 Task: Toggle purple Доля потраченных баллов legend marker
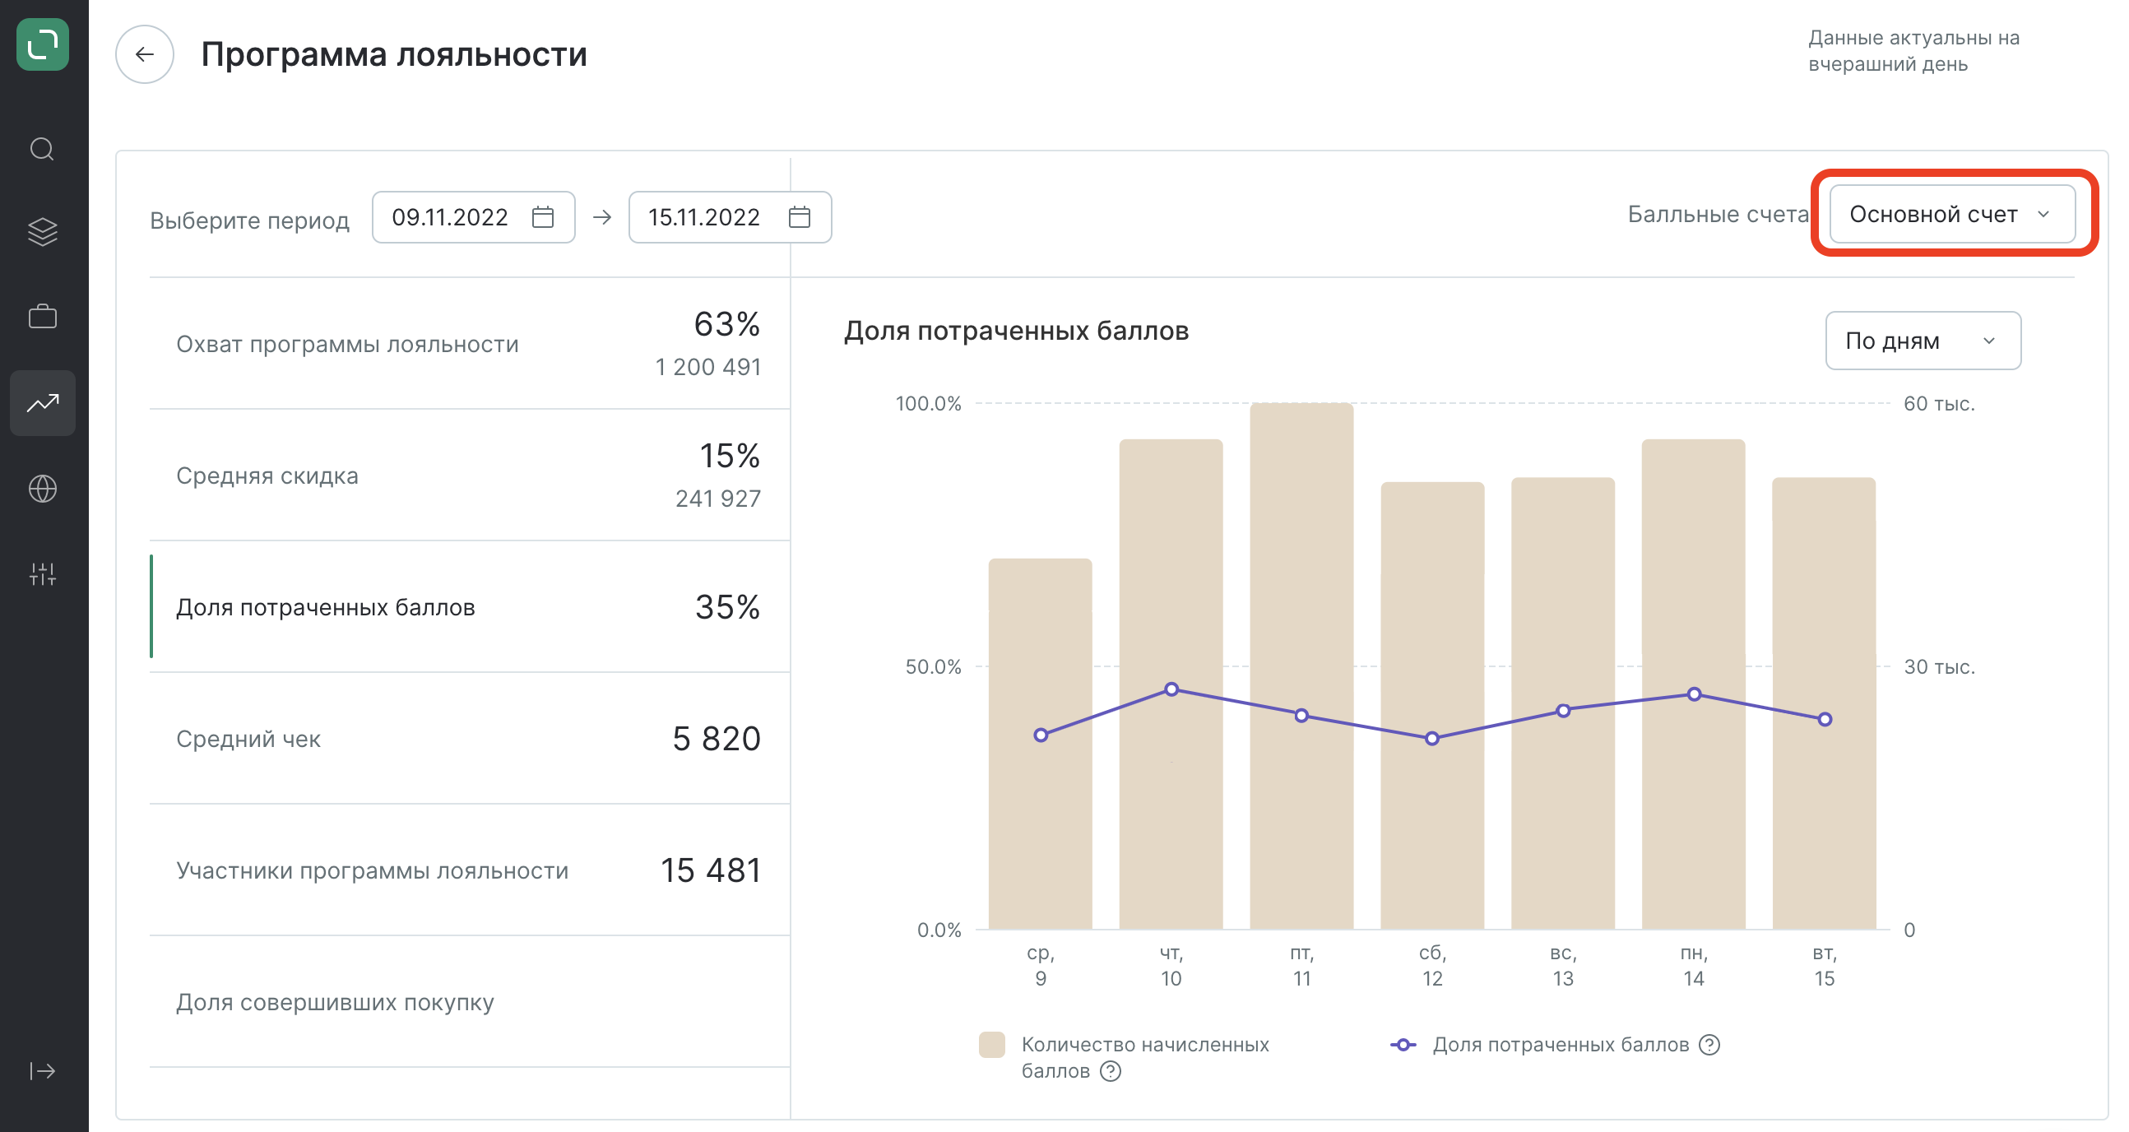[x=1403, y=1045]
